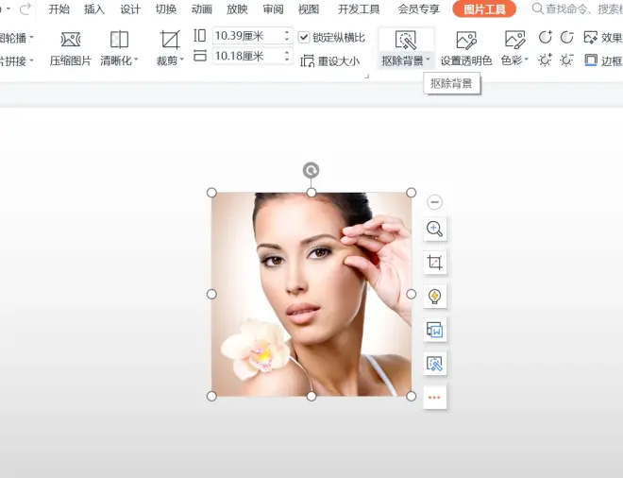Click the 抠除背景 remove background icon
This screenshot has height=478, width=623.
pyautogui.click(x=405, y=41)
